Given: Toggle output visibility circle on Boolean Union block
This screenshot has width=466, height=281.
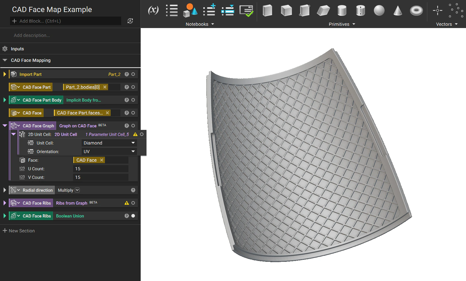Looking at the screenshot, I should [133, 216].
